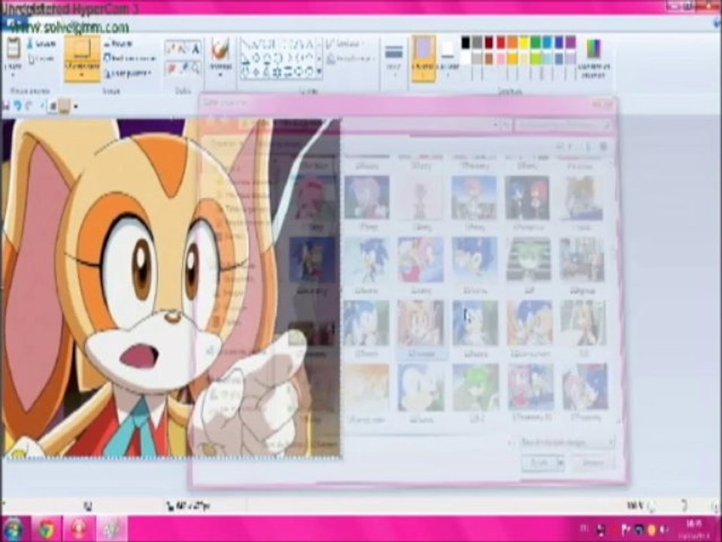Click the dialog's Cancel button
This screenshot has width=722, height=542.
pyautogui.click(x=593, y=462)
